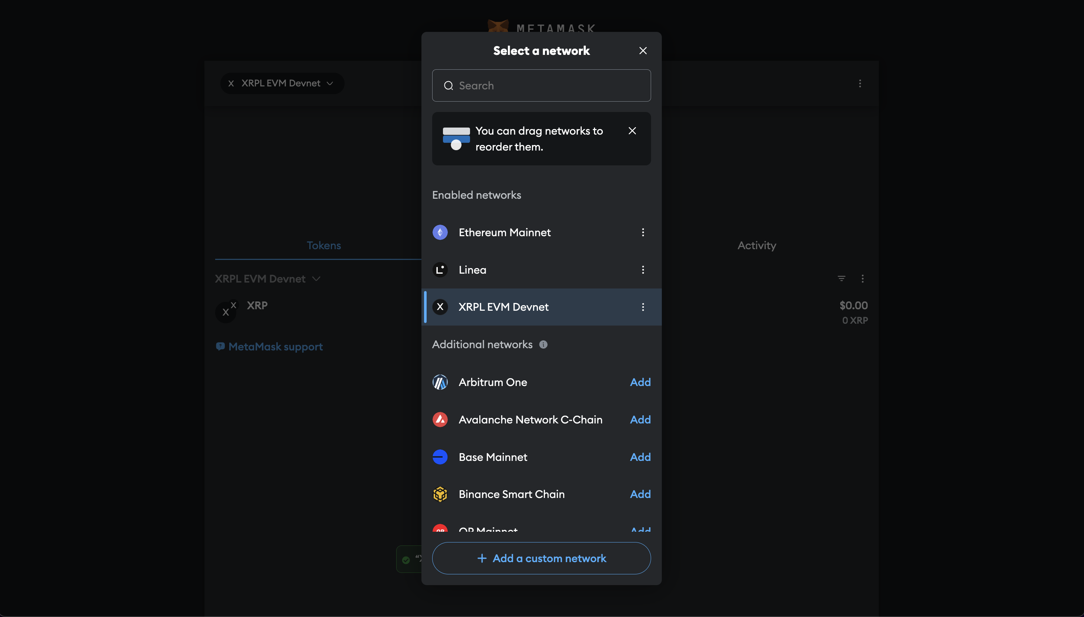This screenshot has height=617, width=1084.
Task: Click the Search networks field
Action: coord(541,86)
